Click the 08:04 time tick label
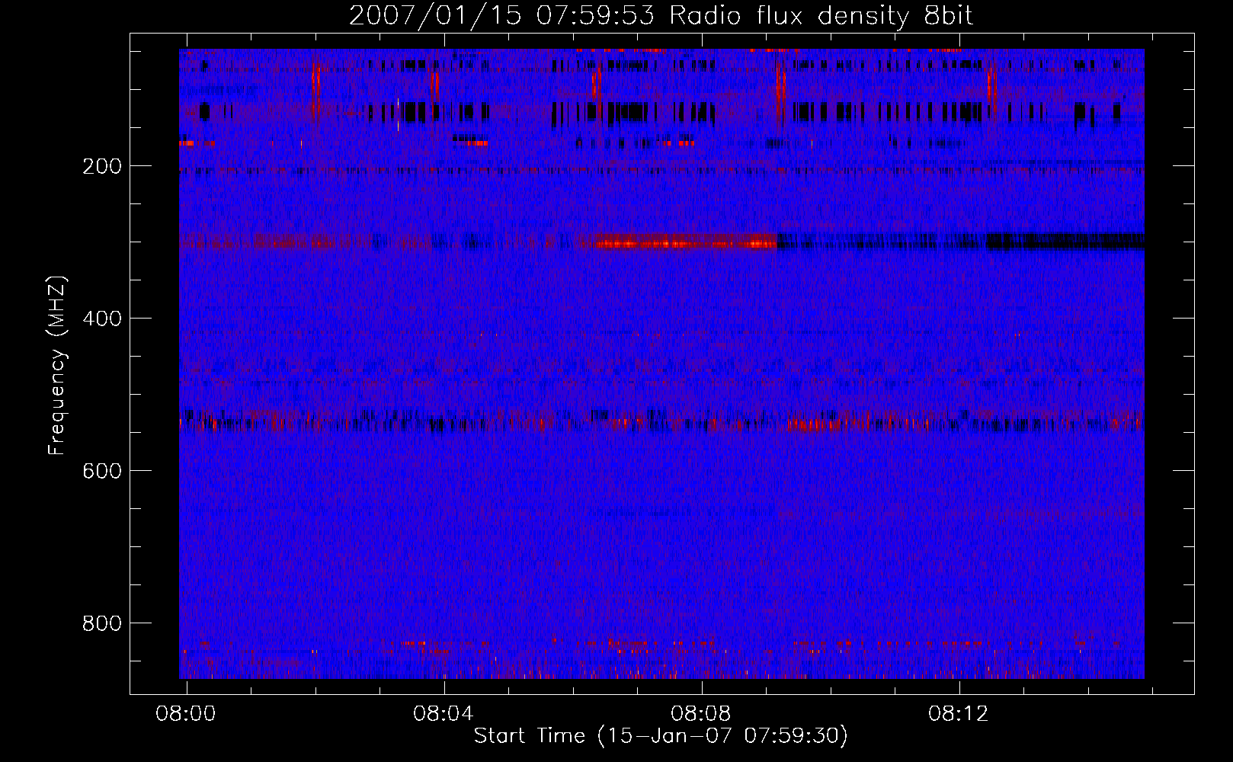 coord(444,714)
